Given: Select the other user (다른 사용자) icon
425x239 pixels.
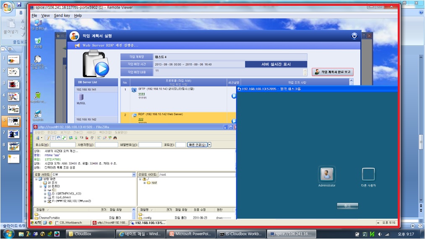Looking at the screenshot, I should coord(368,174).
